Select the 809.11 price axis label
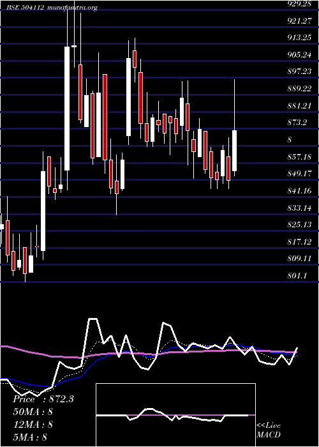This screenshot has height=447, width=319. tap(299, 258)
